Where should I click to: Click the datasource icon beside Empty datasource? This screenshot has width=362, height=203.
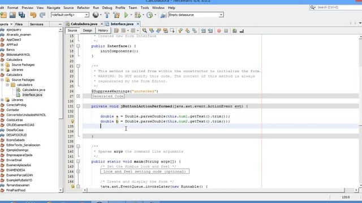click(163, 15)
